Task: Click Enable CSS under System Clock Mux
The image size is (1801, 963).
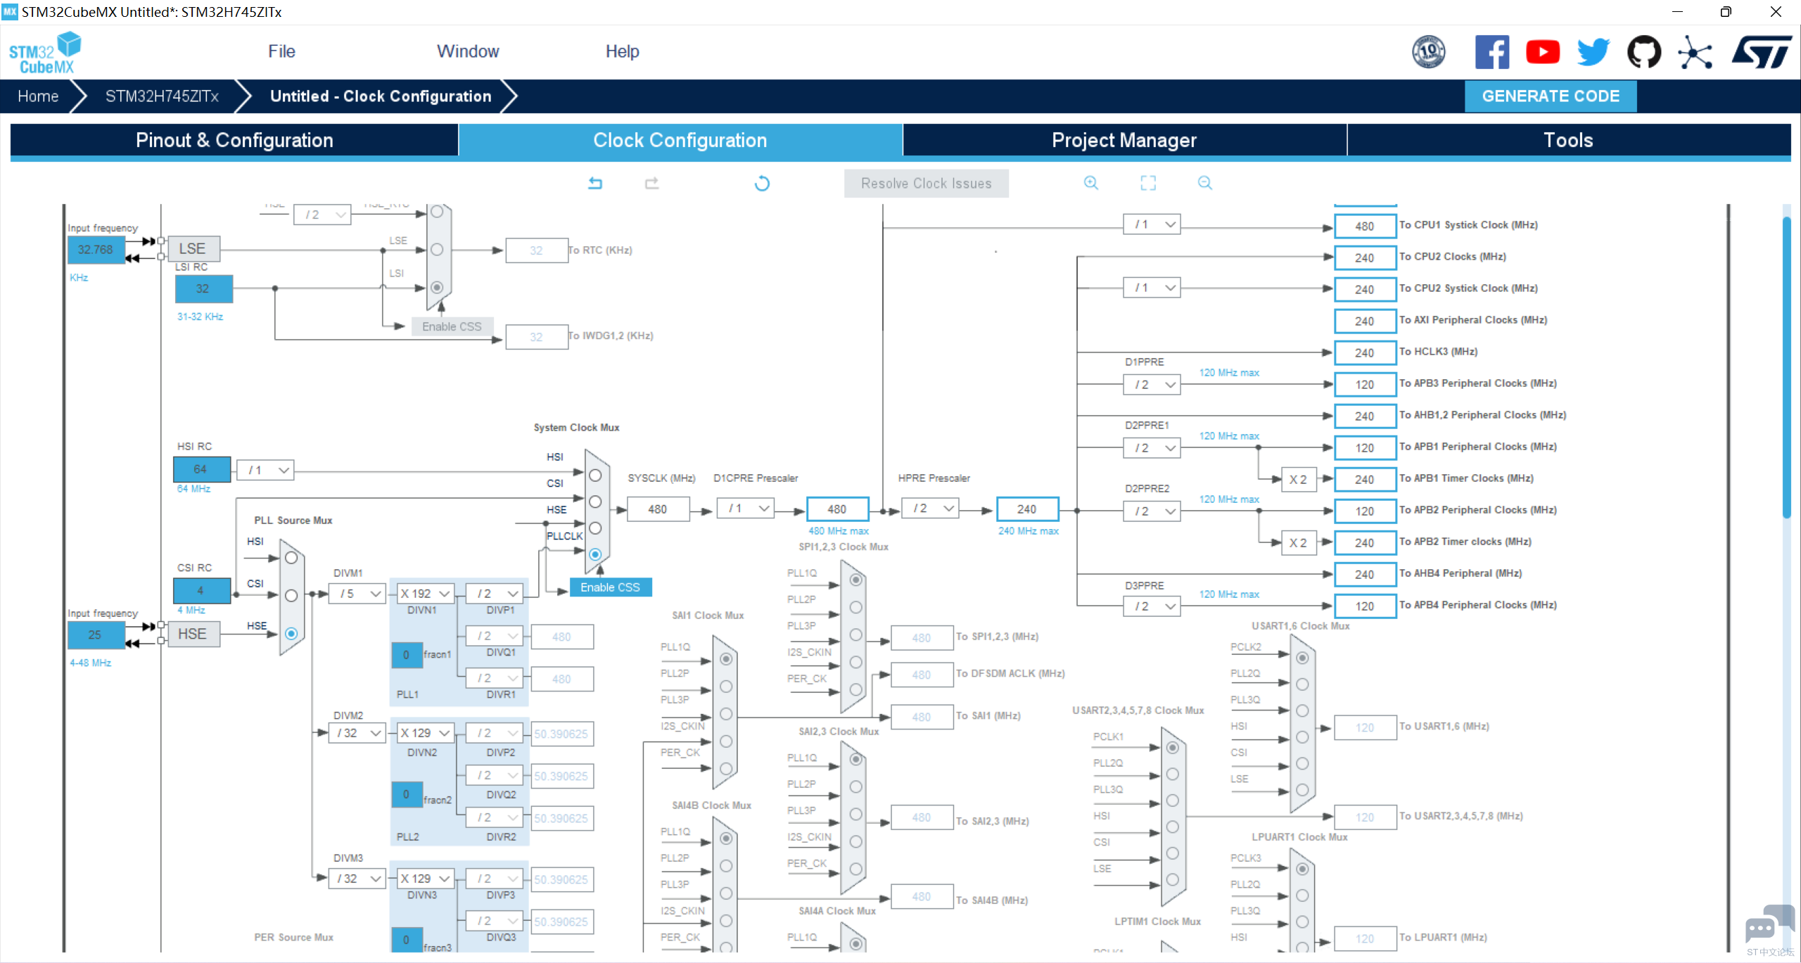Action: click(610, 587)
